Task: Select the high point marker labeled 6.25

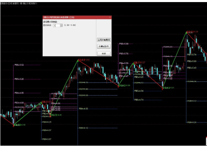Action: pyautogui.click(x=192, y=31)
